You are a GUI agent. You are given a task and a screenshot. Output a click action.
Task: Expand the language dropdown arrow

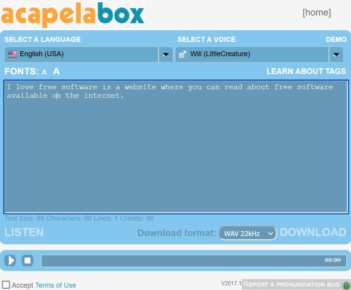coord(166,54)
